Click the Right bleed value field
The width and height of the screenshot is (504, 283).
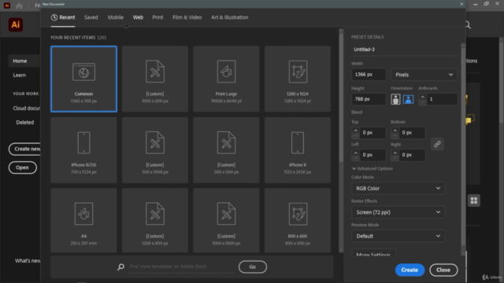tap(412, 155)
